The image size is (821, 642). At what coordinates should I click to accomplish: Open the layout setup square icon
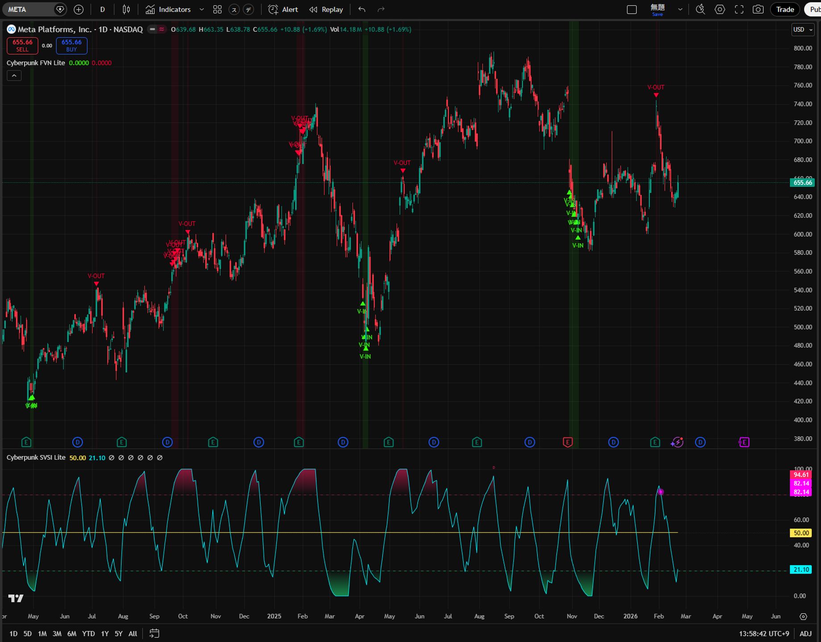click(632, 9)
